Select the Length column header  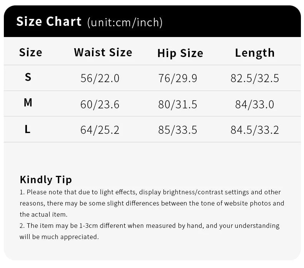[x=255, y=53]
